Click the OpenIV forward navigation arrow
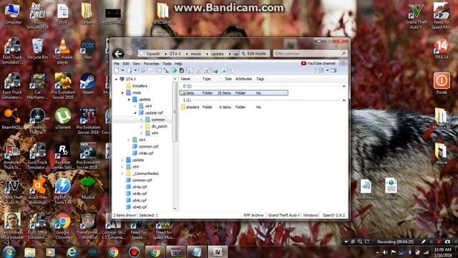This screenshot has height=258, width=458. click(130, 54)
